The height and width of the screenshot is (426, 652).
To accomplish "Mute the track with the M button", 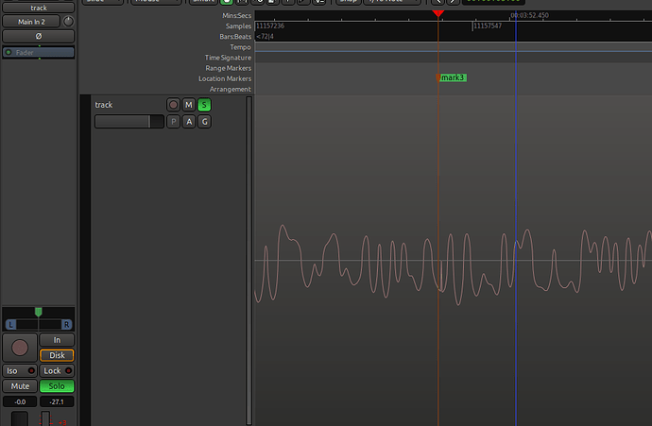I will [189, 105].
